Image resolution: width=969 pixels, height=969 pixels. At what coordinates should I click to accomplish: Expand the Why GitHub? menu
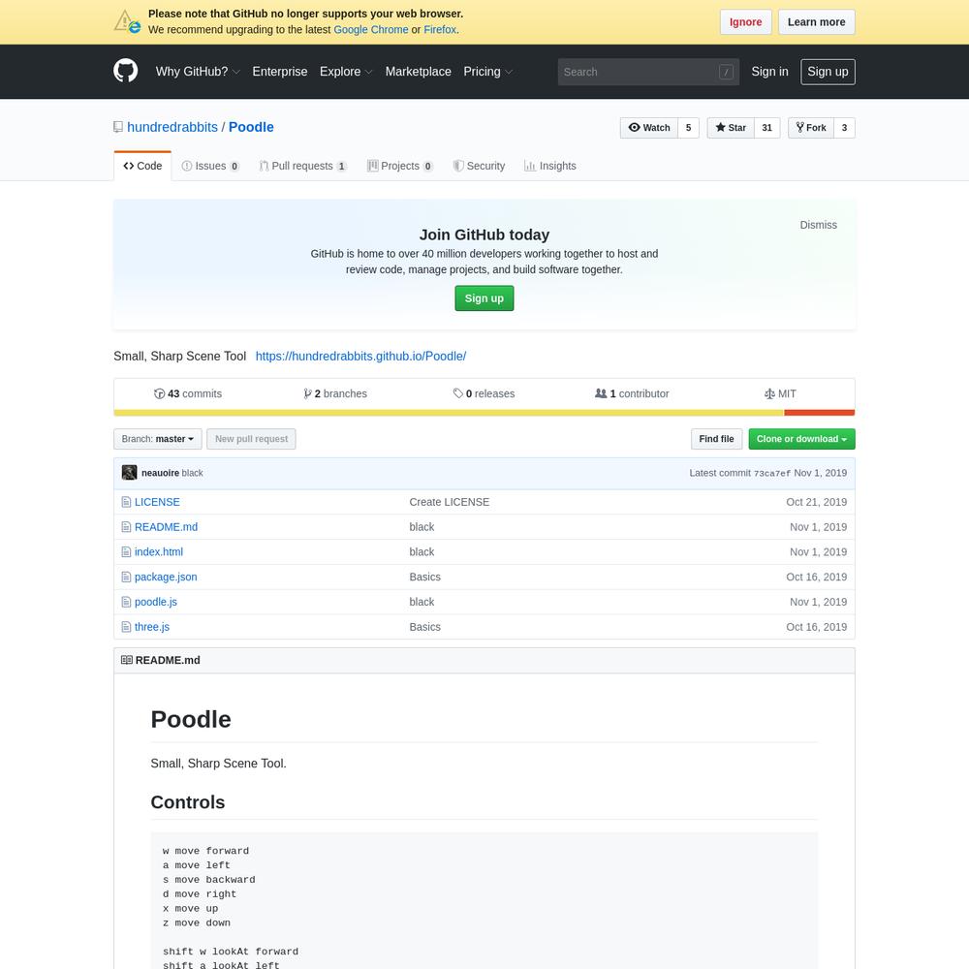[198, 72]
